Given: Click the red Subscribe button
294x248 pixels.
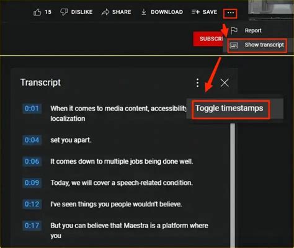Looking at the screenshot, I should [x=208, y=39].
